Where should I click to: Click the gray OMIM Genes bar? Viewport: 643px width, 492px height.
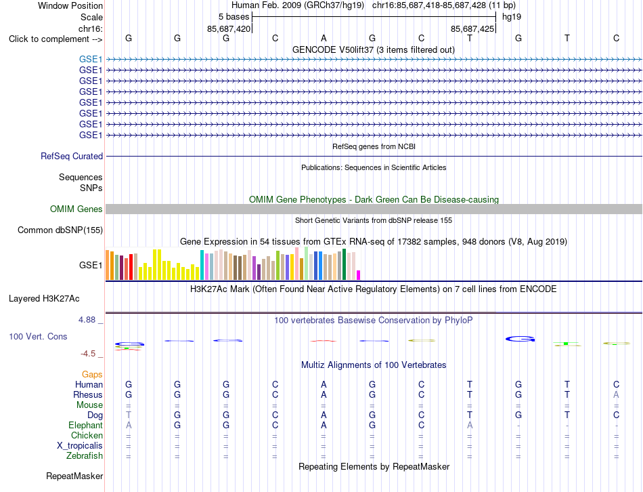click(374, 209)
